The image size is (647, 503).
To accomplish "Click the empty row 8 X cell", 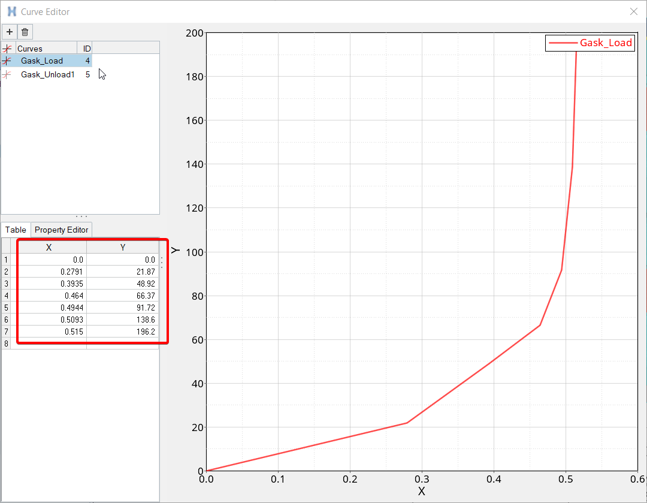I will (49, 344).
